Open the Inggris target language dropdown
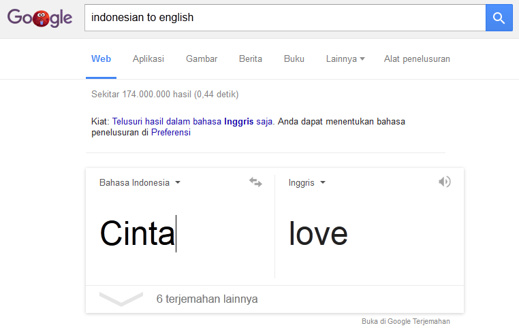Image resolution: width=519 pixels, height=332 pixels. tap(306, 182)
